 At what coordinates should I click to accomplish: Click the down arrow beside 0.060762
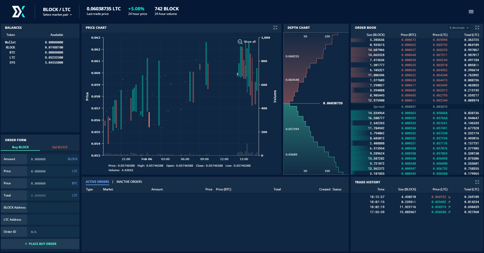pos(449,197)
